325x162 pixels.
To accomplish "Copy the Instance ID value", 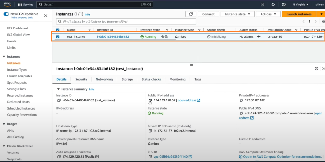I will click(x=59, y=100).
